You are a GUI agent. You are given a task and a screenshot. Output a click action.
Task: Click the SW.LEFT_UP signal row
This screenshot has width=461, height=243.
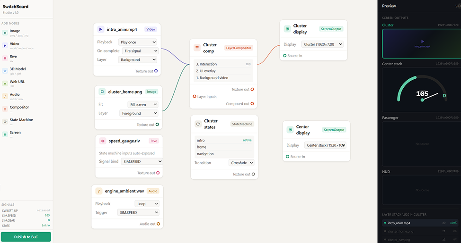tap(26, 210)
